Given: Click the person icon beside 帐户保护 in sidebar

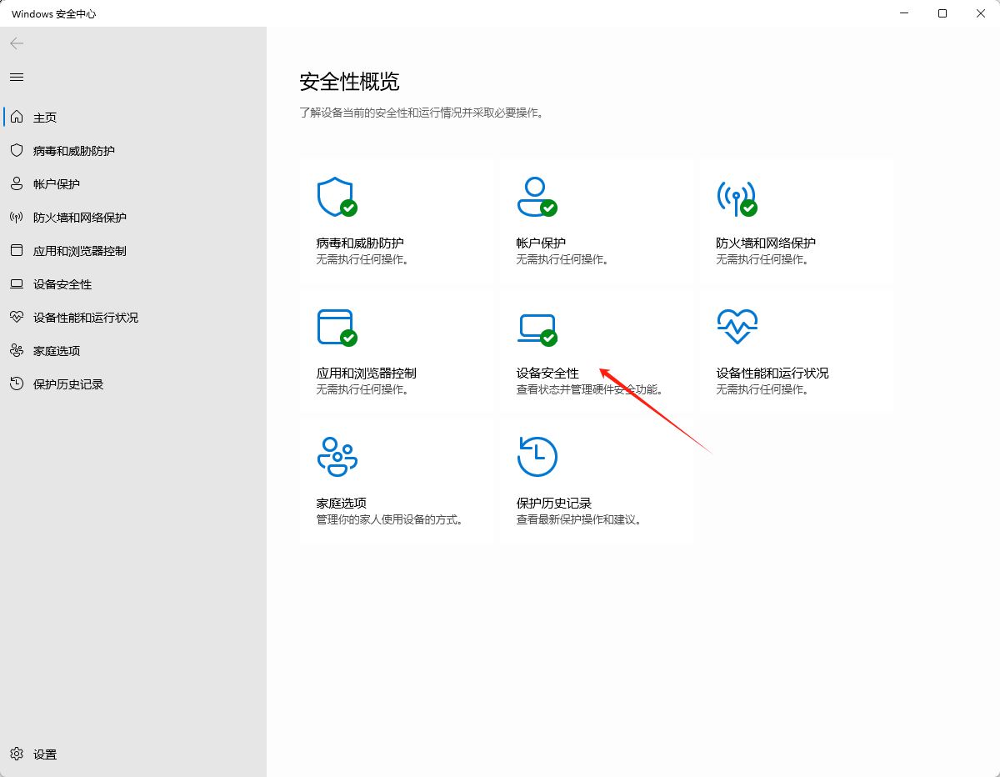Looking at the screenshot, I should (17, 183).
